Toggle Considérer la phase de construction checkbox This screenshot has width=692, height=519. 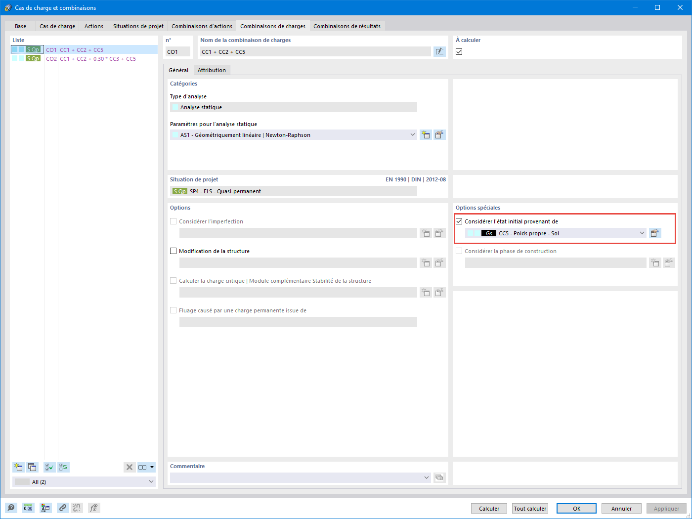point(459,251)
